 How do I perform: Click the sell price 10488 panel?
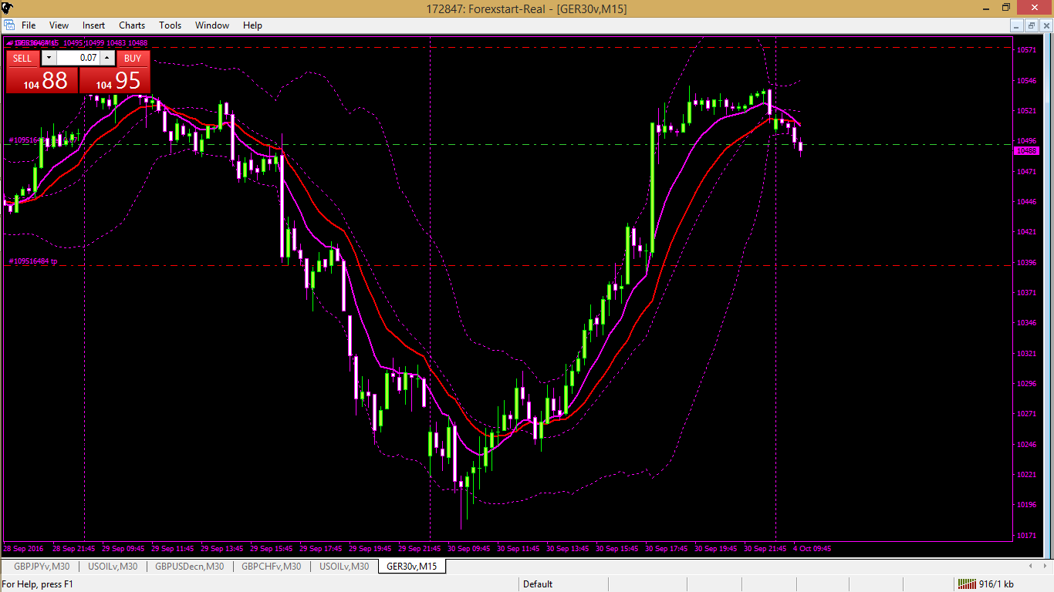click(x=42, y=80)
